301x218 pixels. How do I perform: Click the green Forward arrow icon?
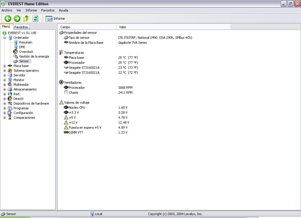(x=17, y=19)
